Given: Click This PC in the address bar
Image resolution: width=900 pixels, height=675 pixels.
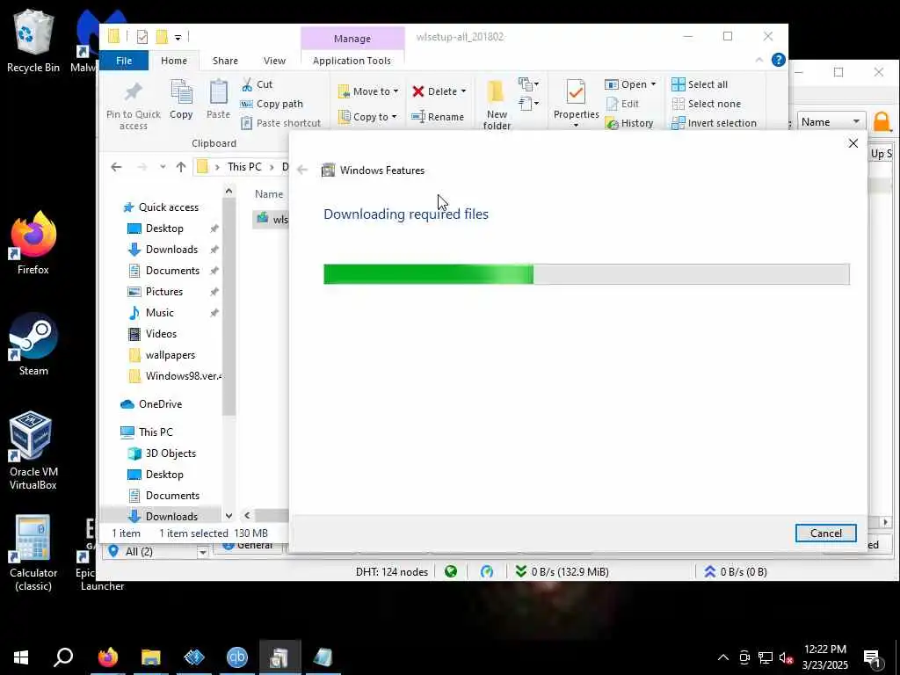Looking at the screenshot, I should [x=244, y=166].
